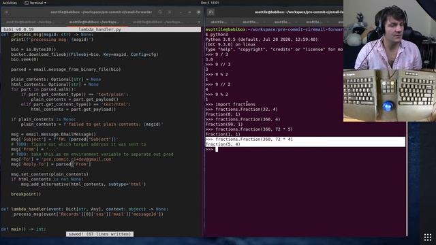Click the 'bucket.download_fileobj' code line

click(x=84, y=54)
